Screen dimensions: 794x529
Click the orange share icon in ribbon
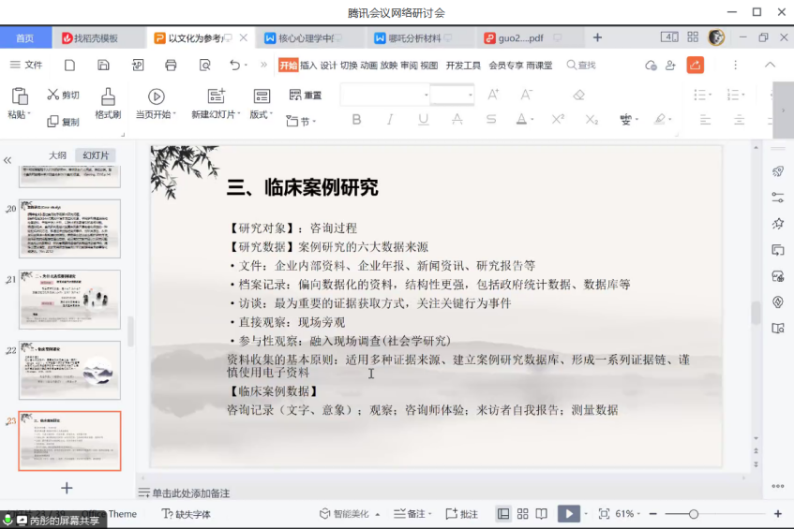(x=695, y=65)
